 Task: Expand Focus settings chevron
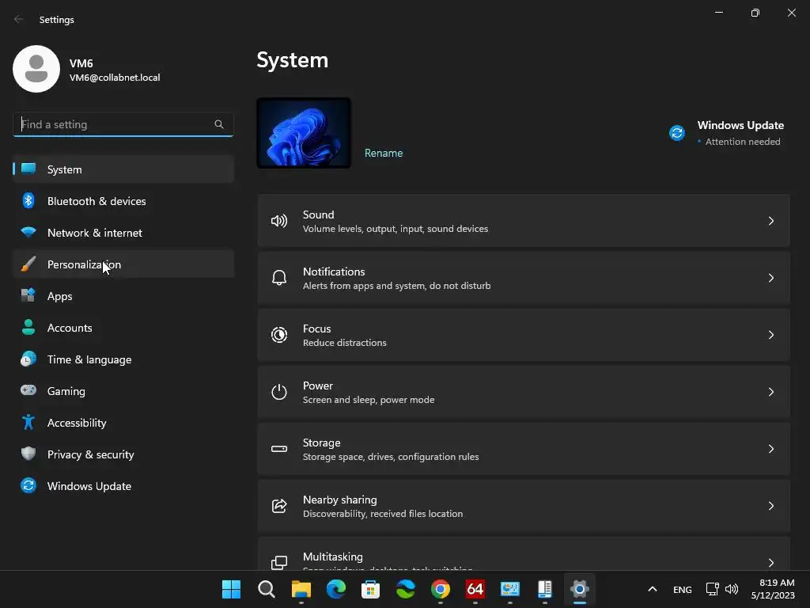(x=770, y=335)
